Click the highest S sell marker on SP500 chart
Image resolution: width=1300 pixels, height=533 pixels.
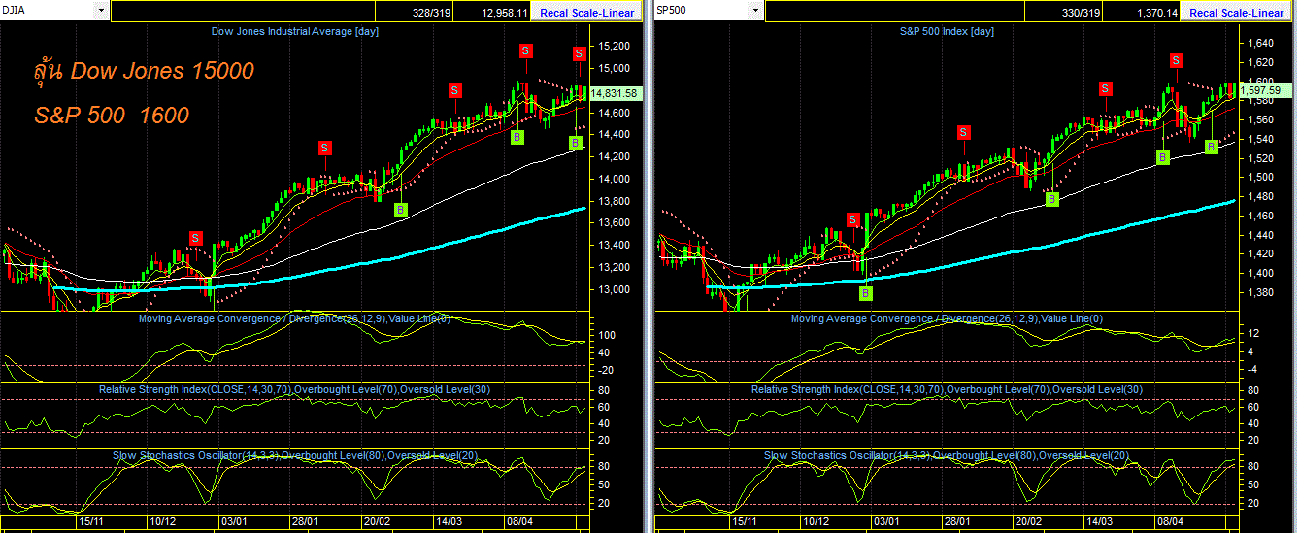[1176, 60]
